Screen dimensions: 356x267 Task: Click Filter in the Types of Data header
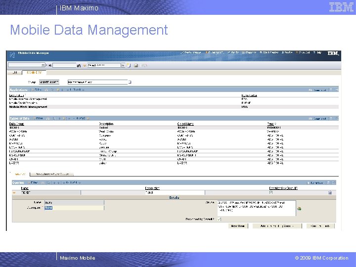click(x=39, y=118)
